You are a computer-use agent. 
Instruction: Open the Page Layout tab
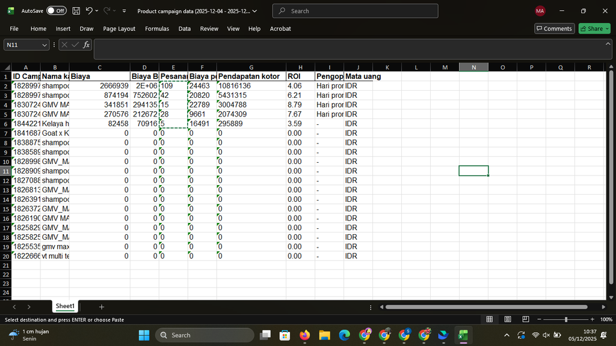(x=119, y=29)
